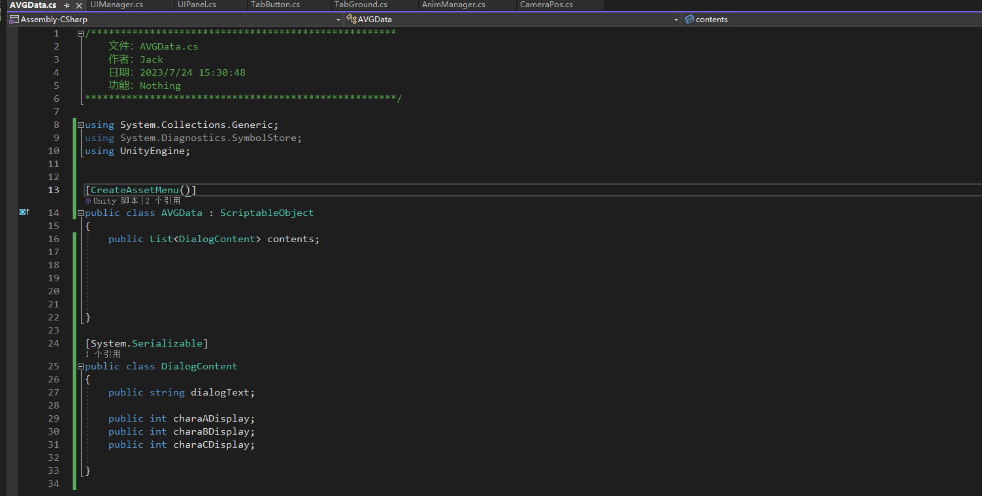The image size is (982, 496).
Task: Click the "1 个引用" CodeLens link
Action: click(103, 354)
